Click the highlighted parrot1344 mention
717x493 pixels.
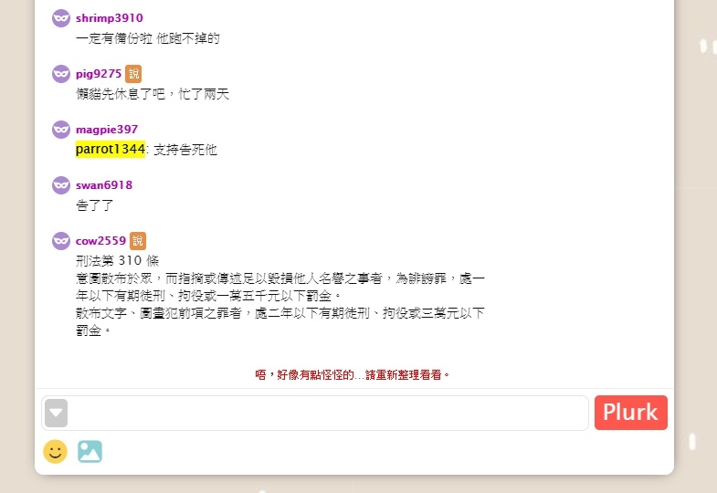click(111, 150)
